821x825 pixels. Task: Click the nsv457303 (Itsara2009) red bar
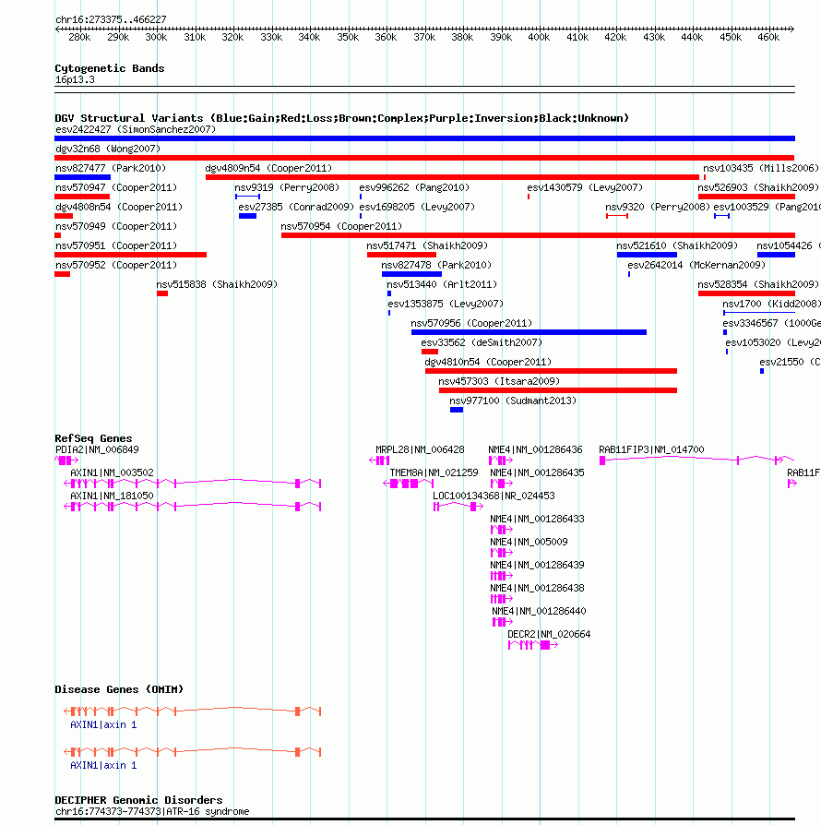click(557, 390)
